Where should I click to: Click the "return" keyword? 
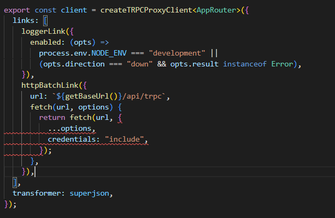pyautogui.click(x=52, y=118)
